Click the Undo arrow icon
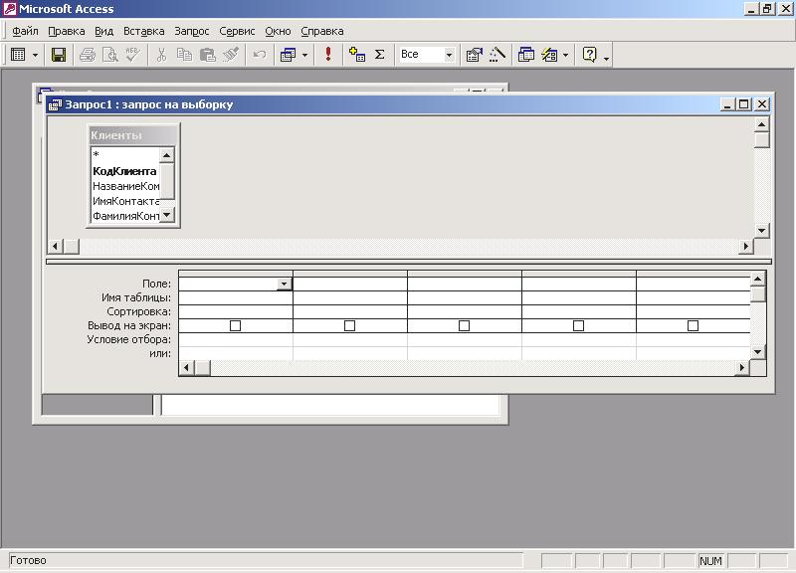 pyautogui.click(x=260, y=55)
